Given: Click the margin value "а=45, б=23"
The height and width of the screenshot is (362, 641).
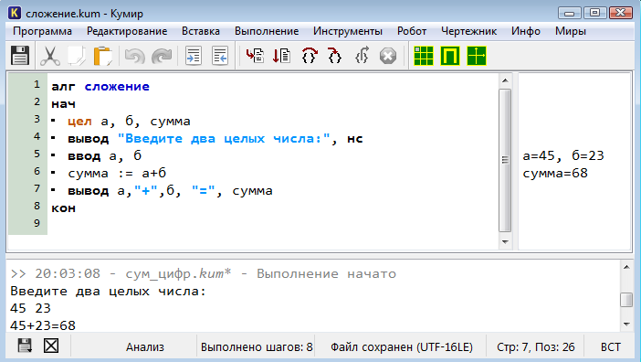Looking at the screenshot, I should pyautogui.click(x=563, y=155).
